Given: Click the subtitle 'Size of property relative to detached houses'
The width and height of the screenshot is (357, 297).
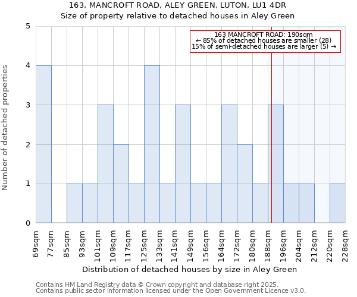Looking at the screenshot, I should [x=155, y=16].
